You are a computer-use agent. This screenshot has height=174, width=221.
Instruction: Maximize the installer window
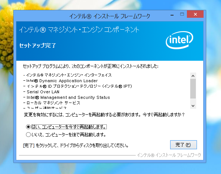pyautogui.click(x=182, y=14)
